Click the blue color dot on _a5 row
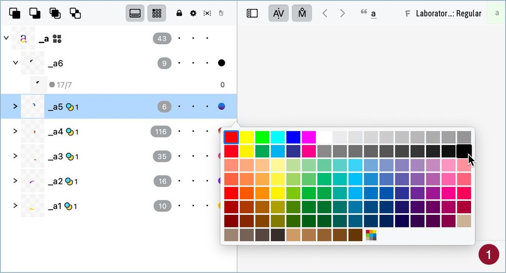 click(222, 106)
